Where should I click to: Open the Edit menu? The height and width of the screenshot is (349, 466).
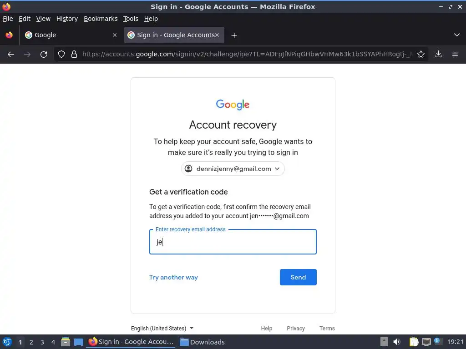click(25, 19)
